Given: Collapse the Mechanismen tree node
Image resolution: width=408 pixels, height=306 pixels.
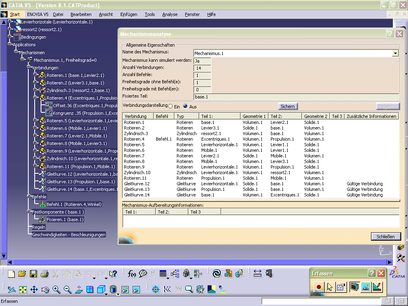Looking at the screenshot, I should point(16,52).
